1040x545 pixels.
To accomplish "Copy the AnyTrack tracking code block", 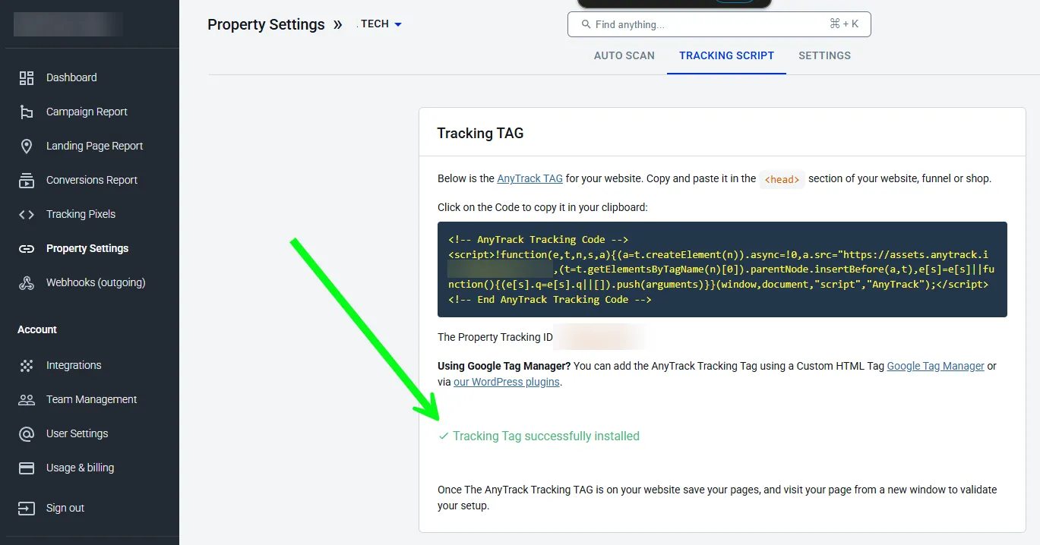I will click(x=722, y=269).
